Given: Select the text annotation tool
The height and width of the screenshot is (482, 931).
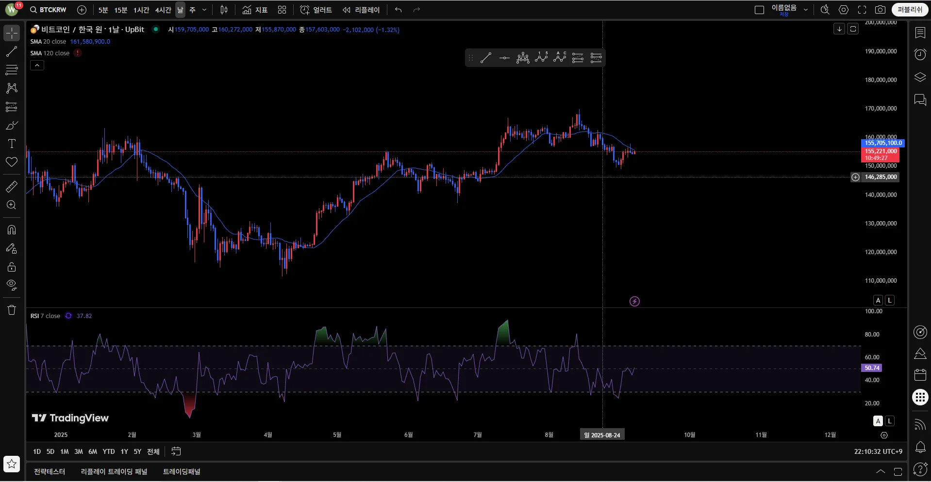Looking at the screenshot, I should [12, 144].
